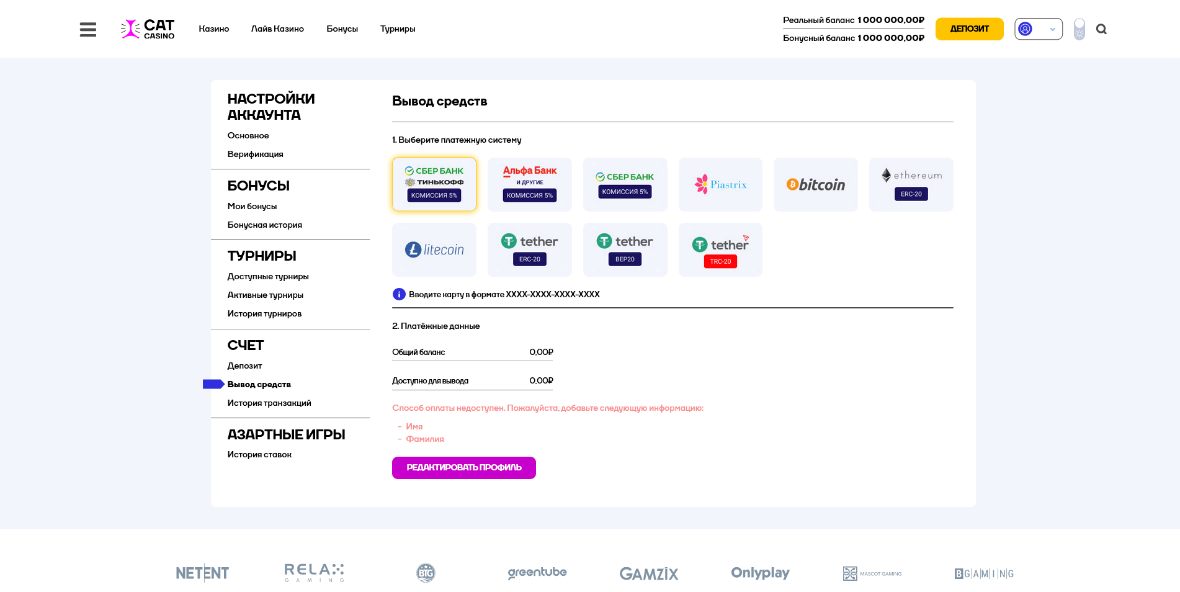Select Tether BEP20 payment option
The height and width of the screenshot is (592, 1180).
(625, 249)
